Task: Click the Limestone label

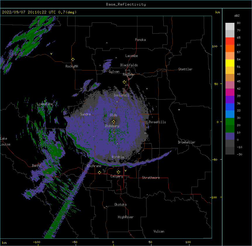Action: [45, 104]
